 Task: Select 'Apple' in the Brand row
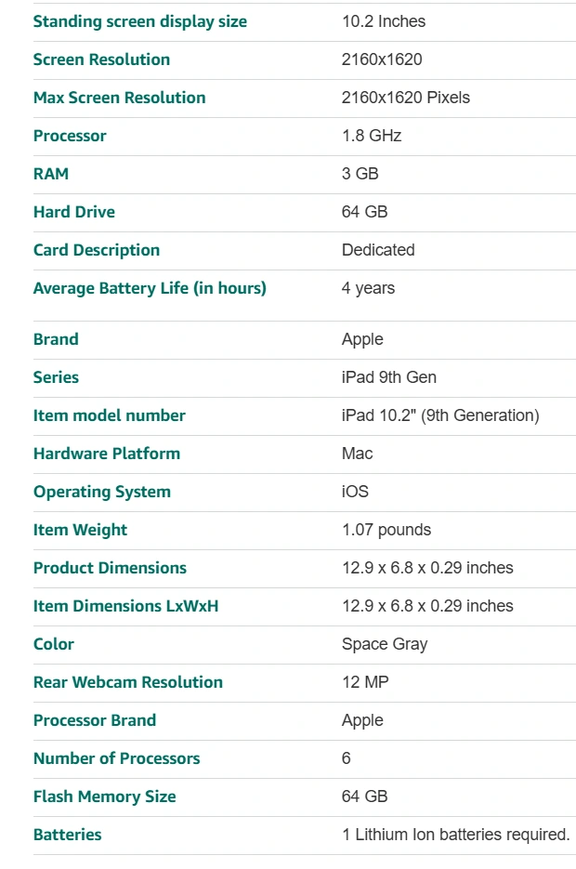[362, 339]
